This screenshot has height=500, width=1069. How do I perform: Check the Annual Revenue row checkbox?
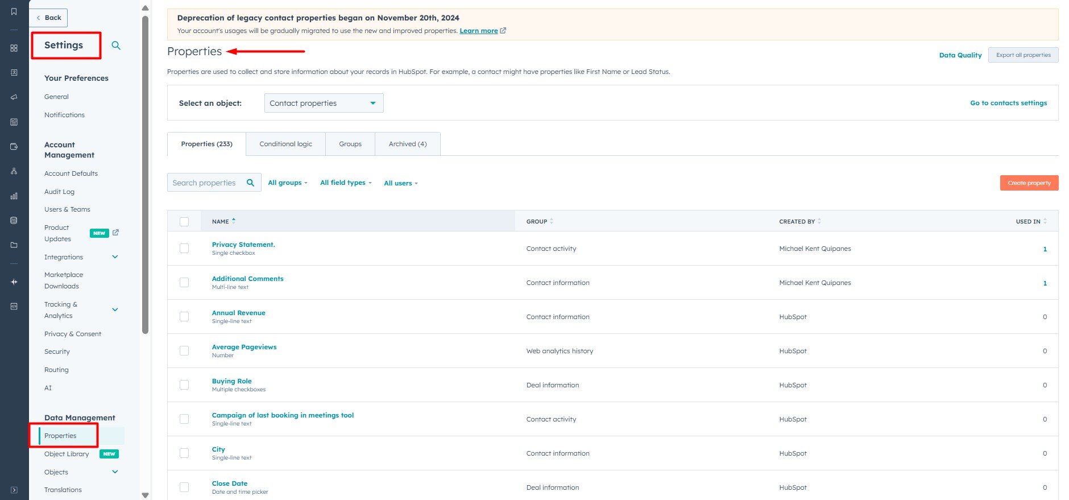(x=184, y=317)
